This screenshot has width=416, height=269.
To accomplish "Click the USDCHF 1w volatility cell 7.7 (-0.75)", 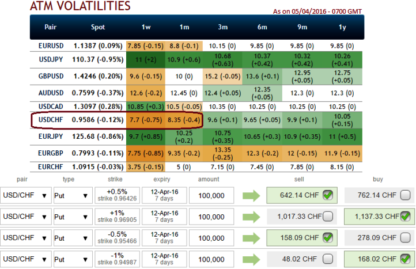I will tap(145, 120).
